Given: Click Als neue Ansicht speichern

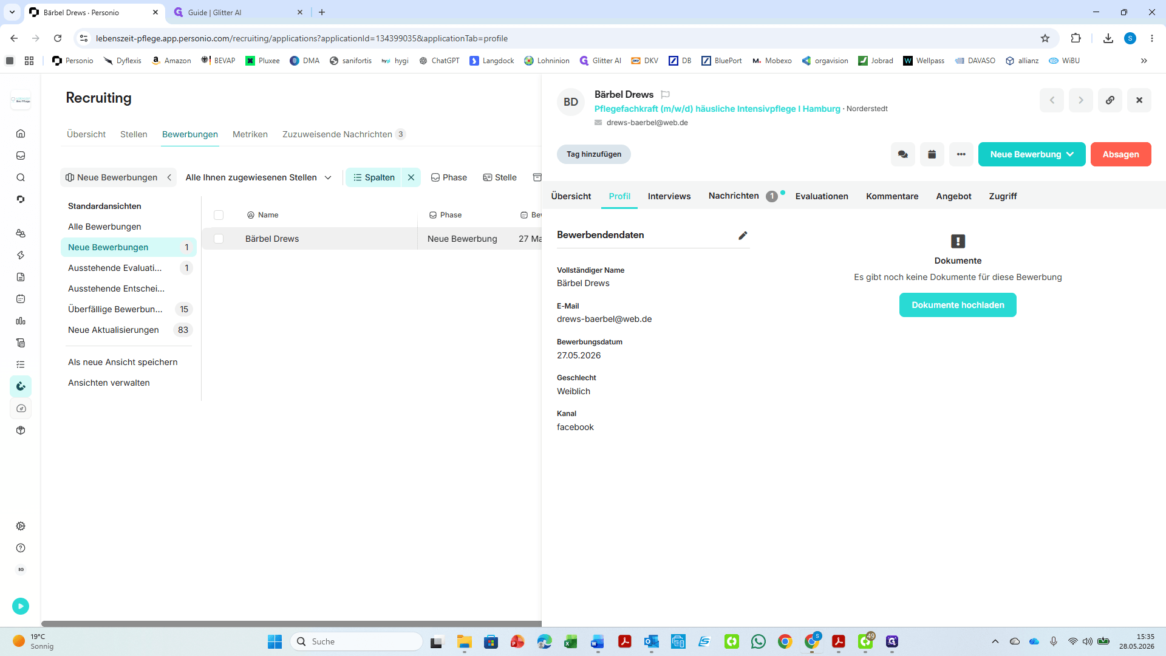Looking at the screenshot, I should tap(123, 362).
